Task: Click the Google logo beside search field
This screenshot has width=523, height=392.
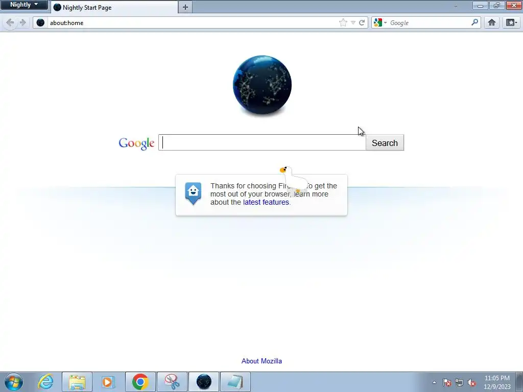Action: [136, 143]
